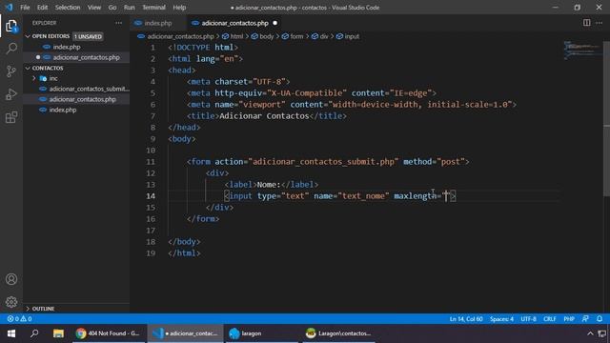The height and width of the screenshot is (343, 610).
Task: Open the Extensions view
Action: 11,117
